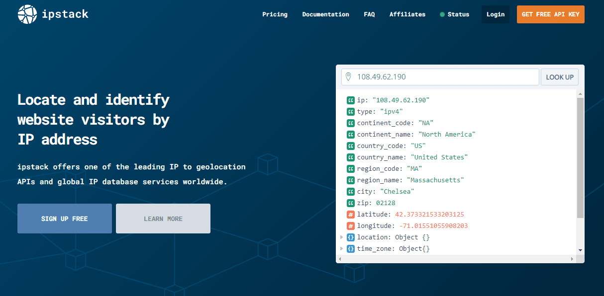Click the string icon beside continent_name
Image resolution: width=604 pixels, height=296 pixels.
351,135
